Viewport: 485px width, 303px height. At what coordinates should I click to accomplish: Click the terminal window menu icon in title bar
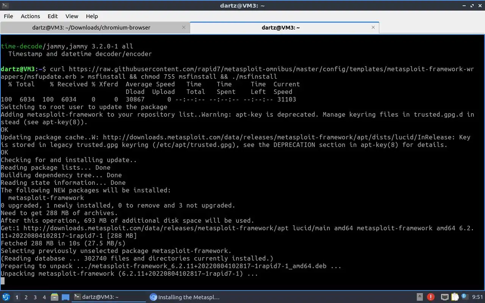[5, 5]
